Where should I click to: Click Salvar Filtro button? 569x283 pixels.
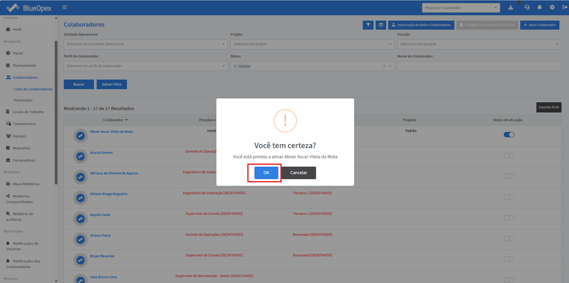point(112,84)
